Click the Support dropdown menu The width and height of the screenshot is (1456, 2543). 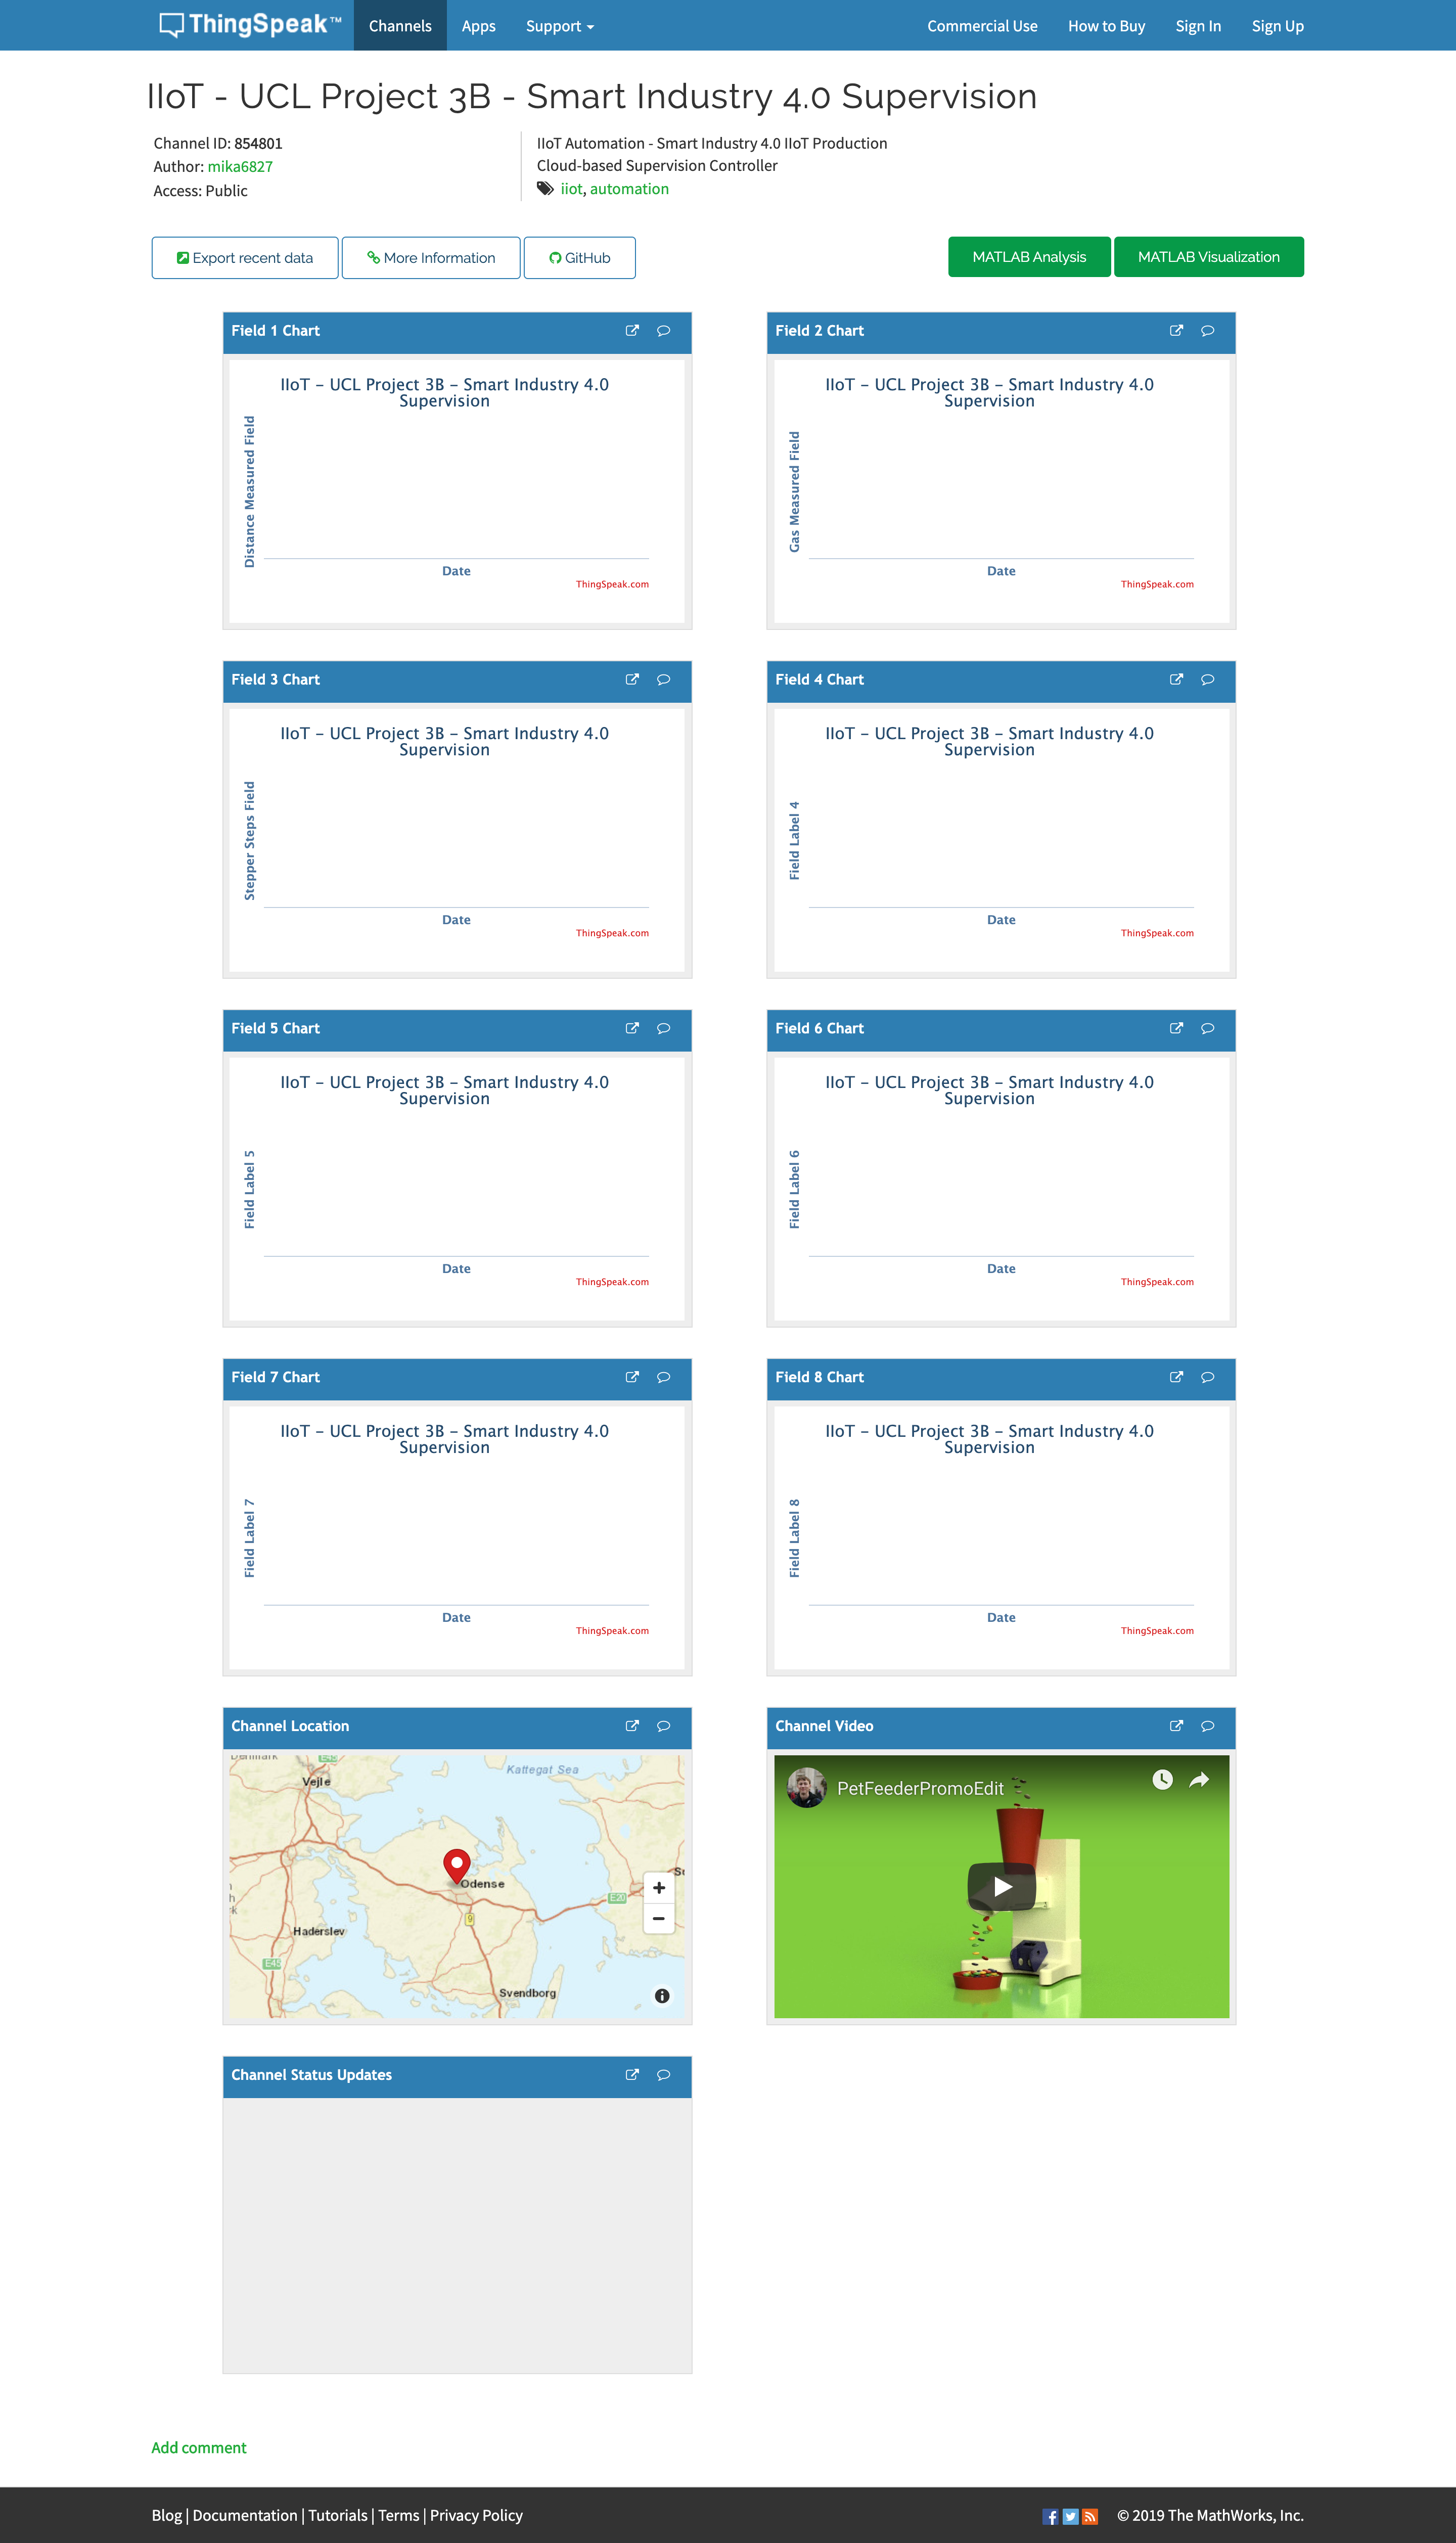(557, 24)
